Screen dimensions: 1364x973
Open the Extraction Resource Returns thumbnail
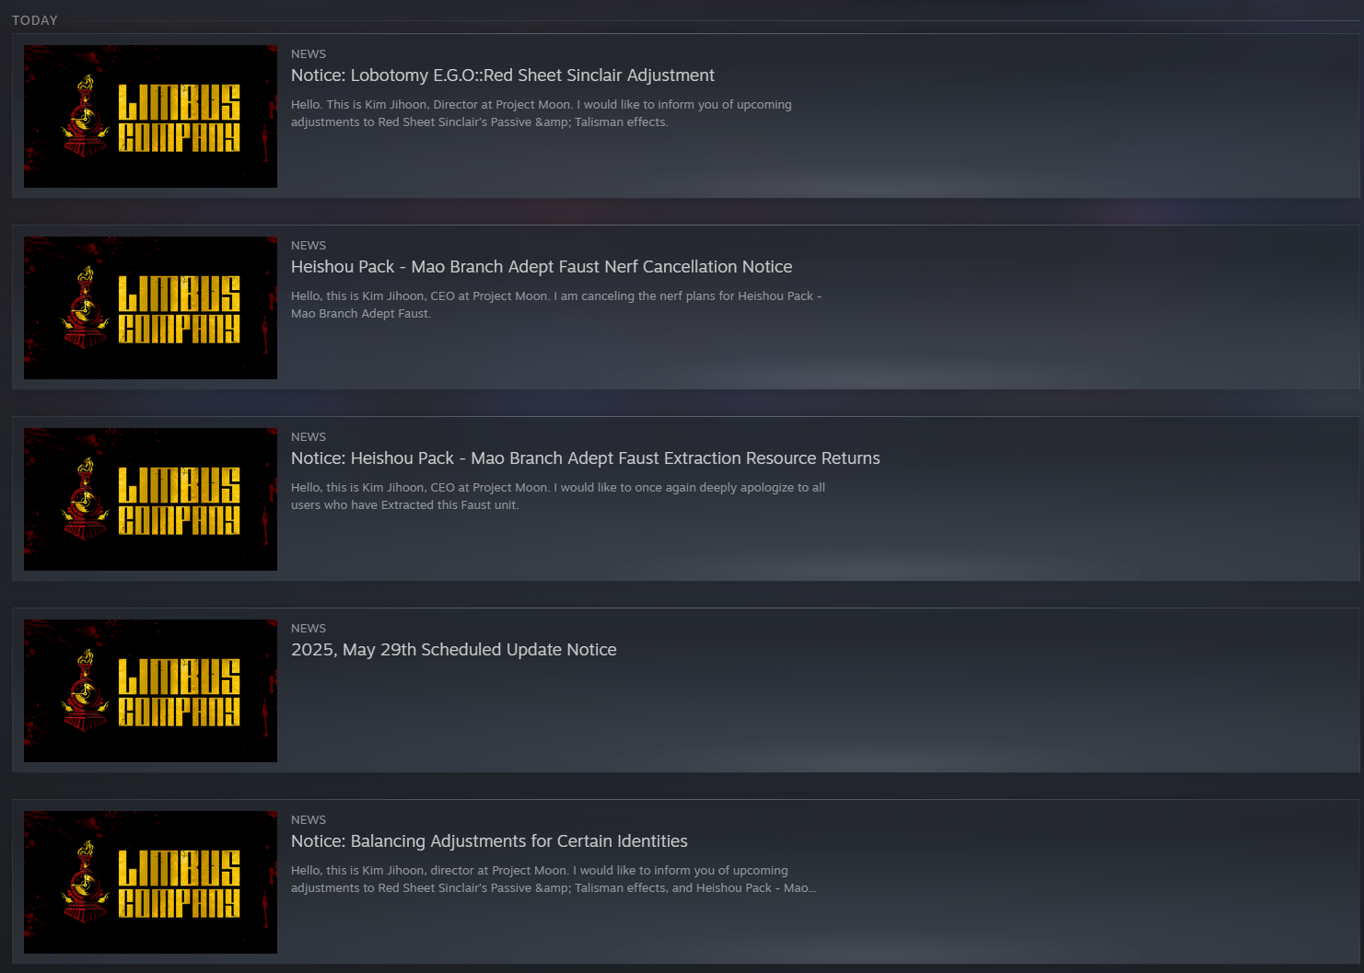click(x=150, y=499)
